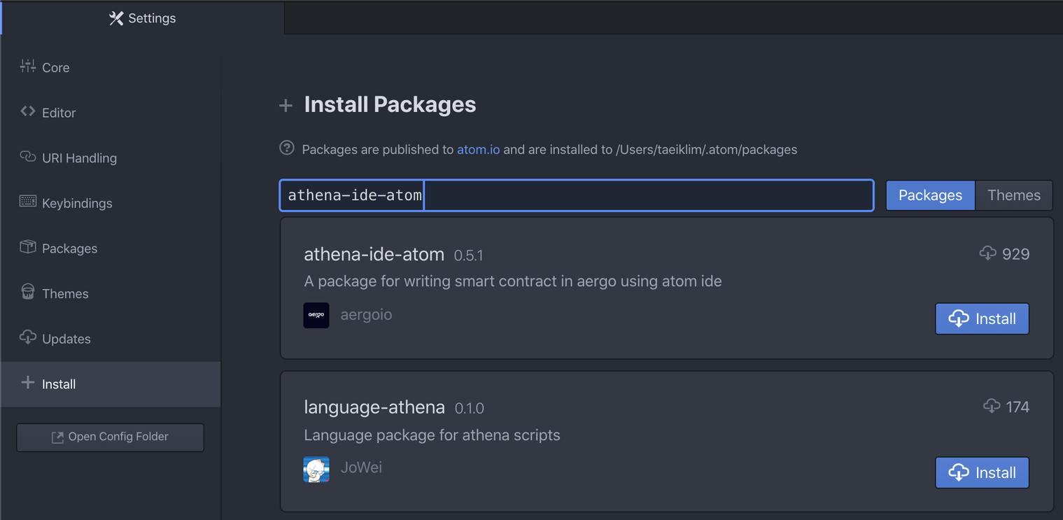Image resolution: width=1063 pixels, height=520 pixels.
Task: Click the help question mark icon
Action: 287,148
